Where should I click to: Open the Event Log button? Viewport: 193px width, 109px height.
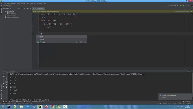click(x=186, y=102)
